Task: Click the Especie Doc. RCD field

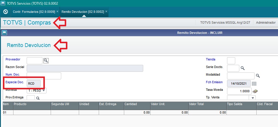Action: point(34,83)
